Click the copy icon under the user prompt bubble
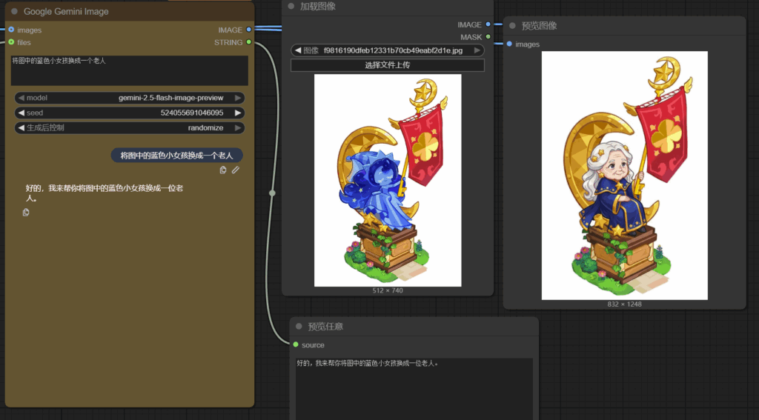The width and height of the screenshot is (759, 420). click(x=223, y=170)
